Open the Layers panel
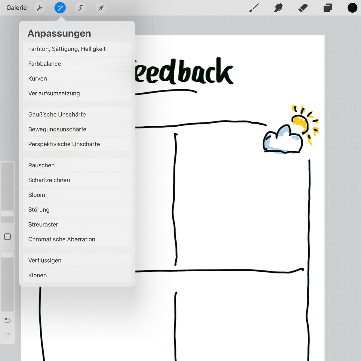This screenshot has height=361, width=361. coord(328,8)
